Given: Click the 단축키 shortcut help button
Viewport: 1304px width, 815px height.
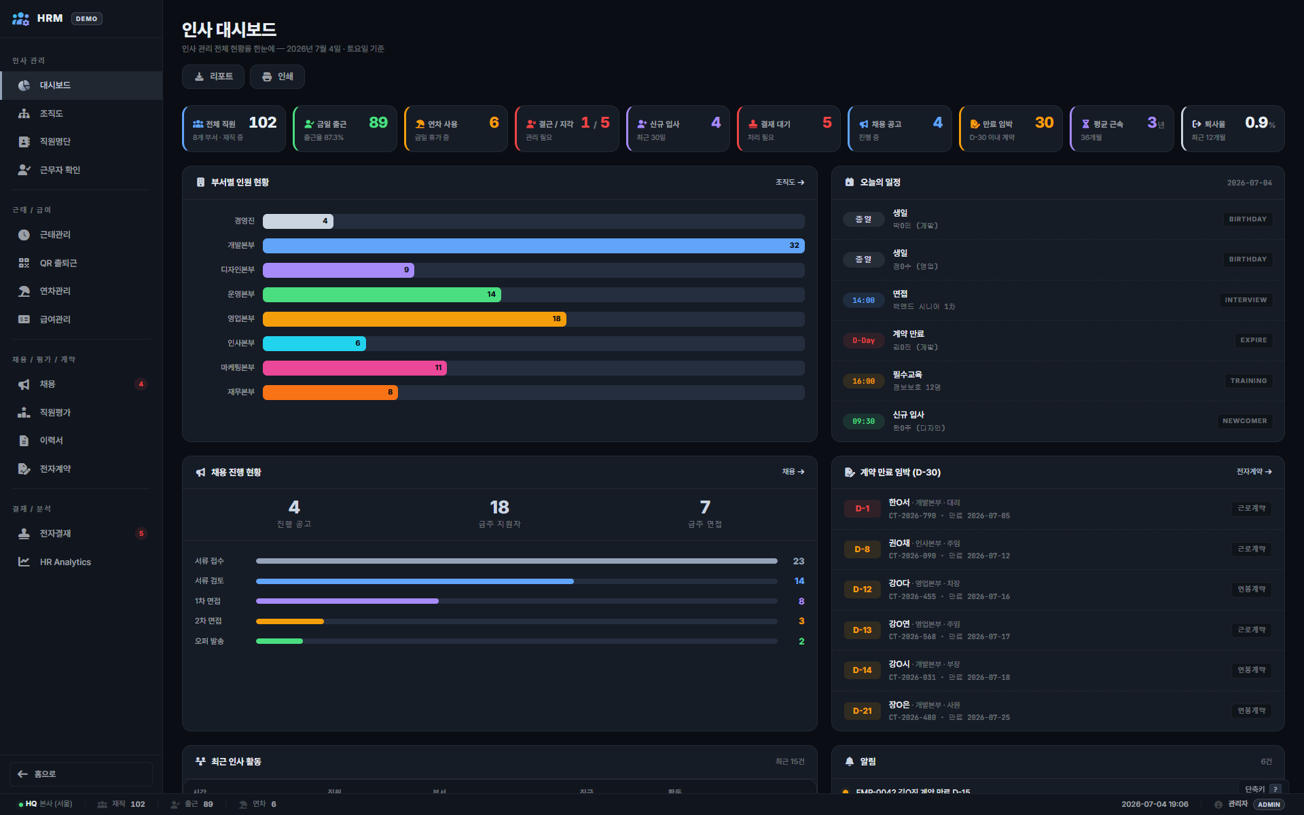Looking at the screenshot, I should 1262,789.
